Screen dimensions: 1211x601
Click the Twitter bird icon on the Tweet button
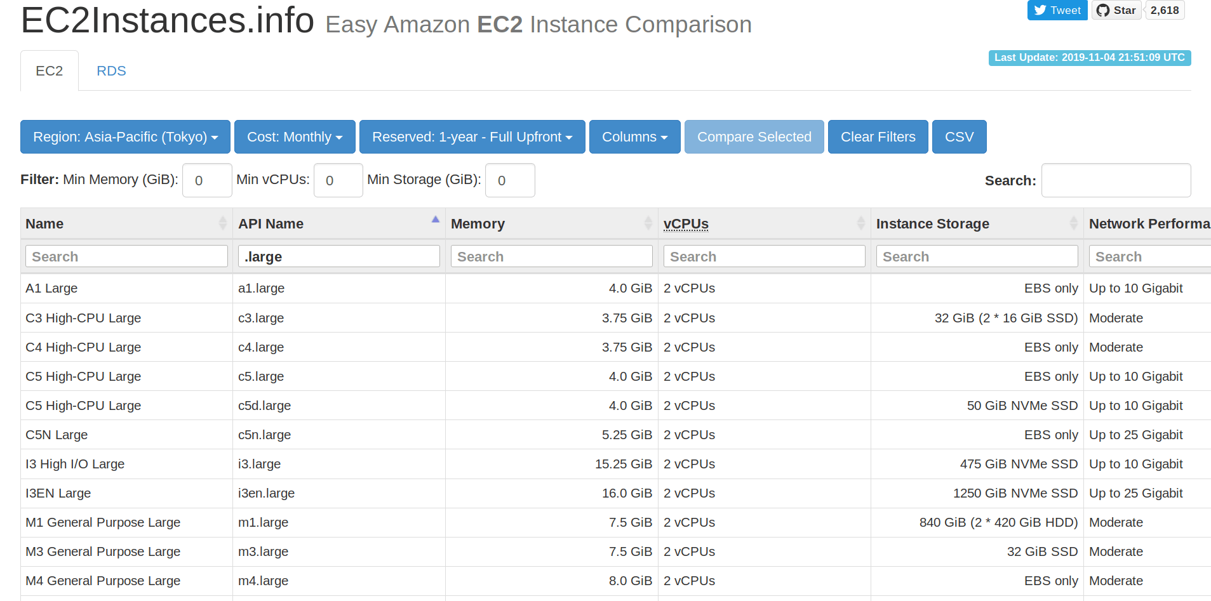tap(1040, 10)
